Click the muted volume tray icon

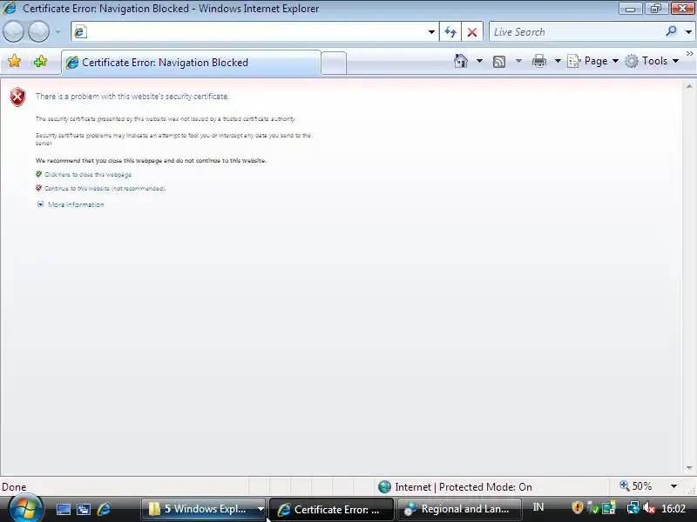pos(649,507)
